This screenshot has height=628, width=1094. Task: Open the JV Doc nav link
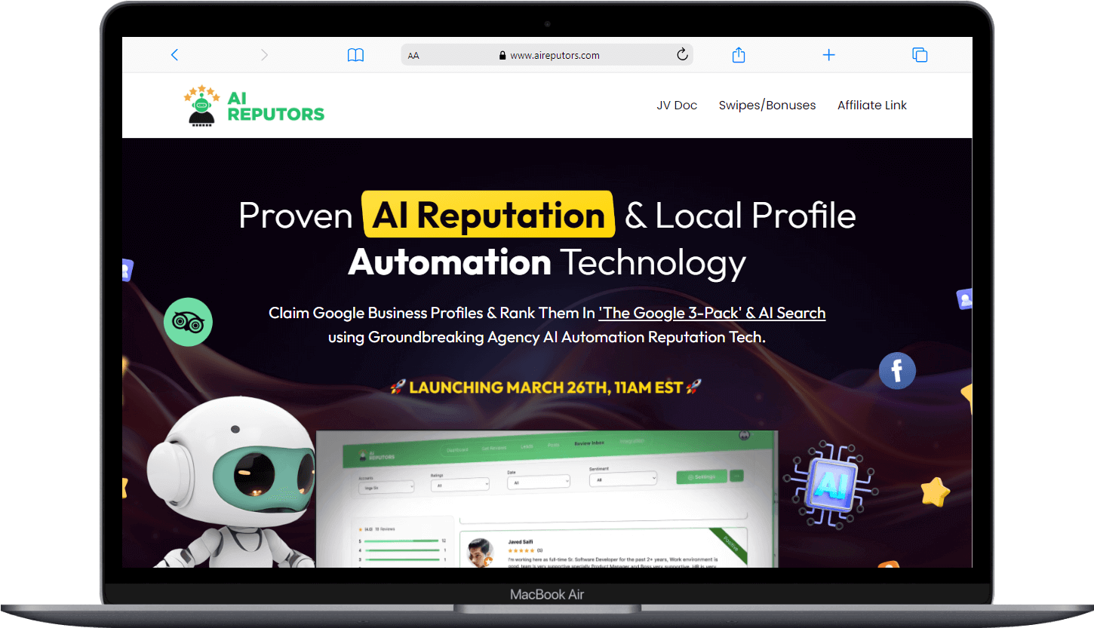(x=677, y=106)
